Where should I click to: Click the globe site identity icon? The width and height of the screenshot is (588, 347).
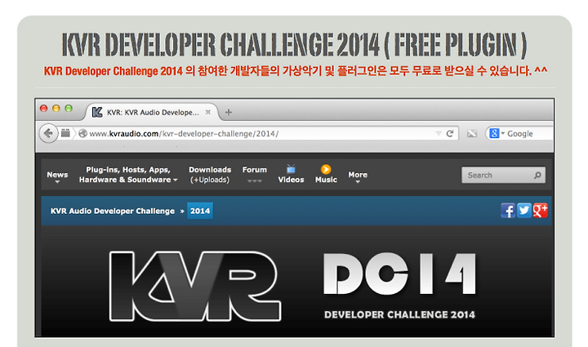click(x=82, y=133)
